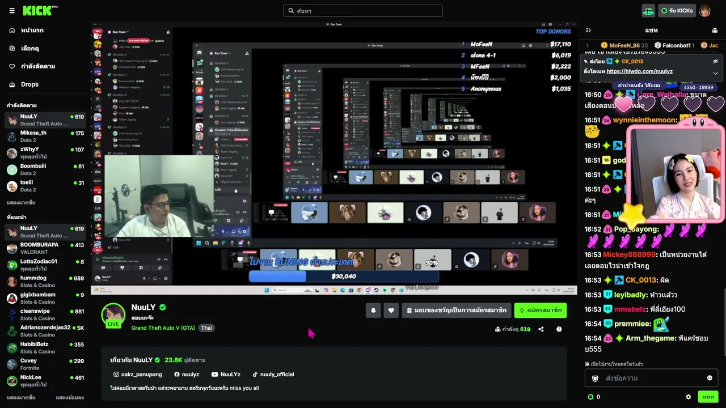Select hummdog channel in recommended list
This screenshot has height=408, width=726.
[x=45, y=282]
